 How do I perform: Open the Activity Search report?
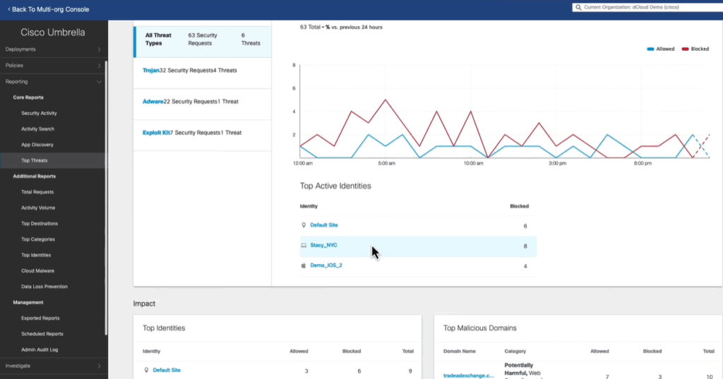pyautogui.click(x=38, y=129)
